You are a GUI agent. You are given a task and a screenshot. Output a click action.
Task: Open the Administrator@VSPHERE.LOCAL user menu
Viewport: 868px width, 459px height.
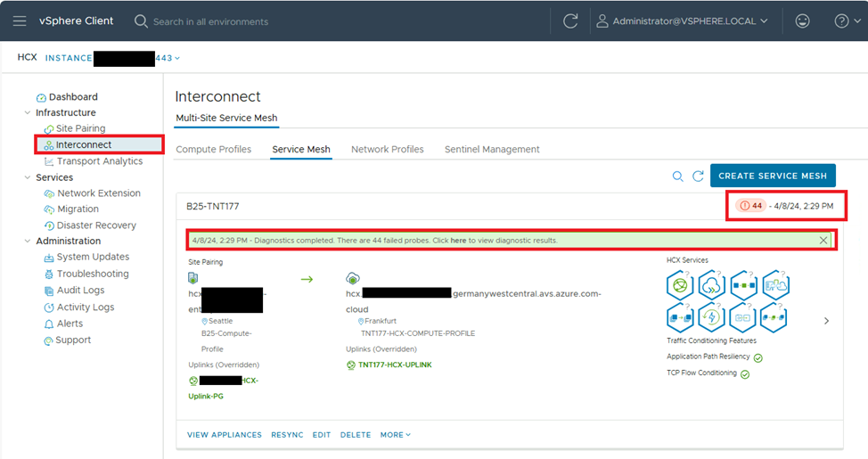coord(682,21)
